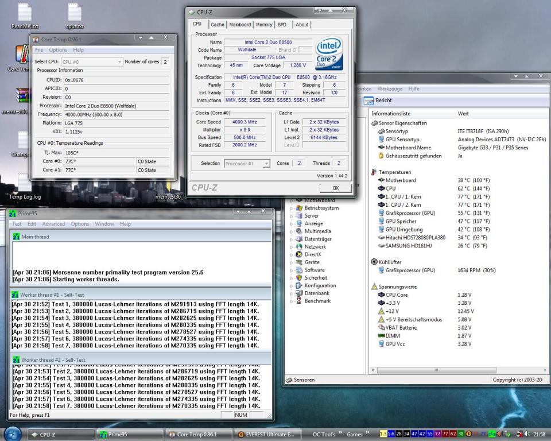This screenshot has height=441, width=551.
Task: Click the left scroll arrow in EVEREST list
Action: click(373, 370)
